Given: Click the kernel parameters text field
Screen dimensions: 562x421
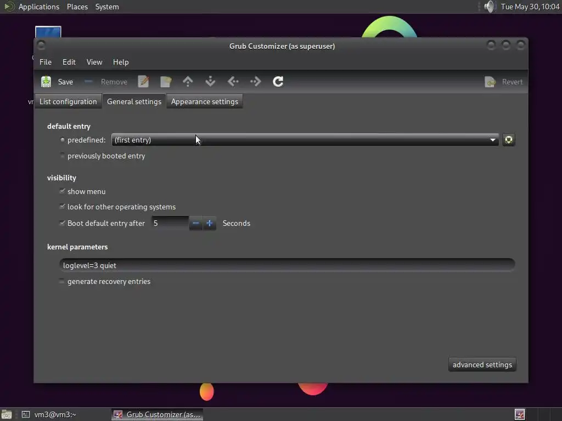Looking at the screenshot, I should 287,265.
